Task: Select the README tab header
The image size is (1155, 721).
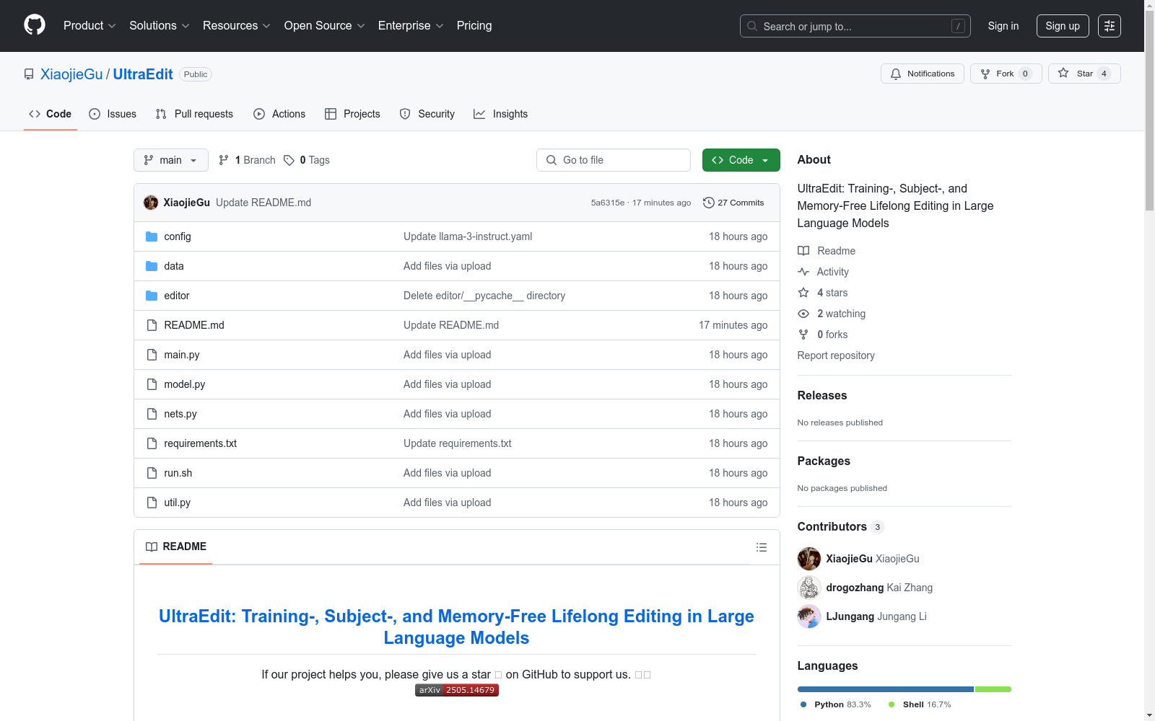Action: click(x=176, y=547)
